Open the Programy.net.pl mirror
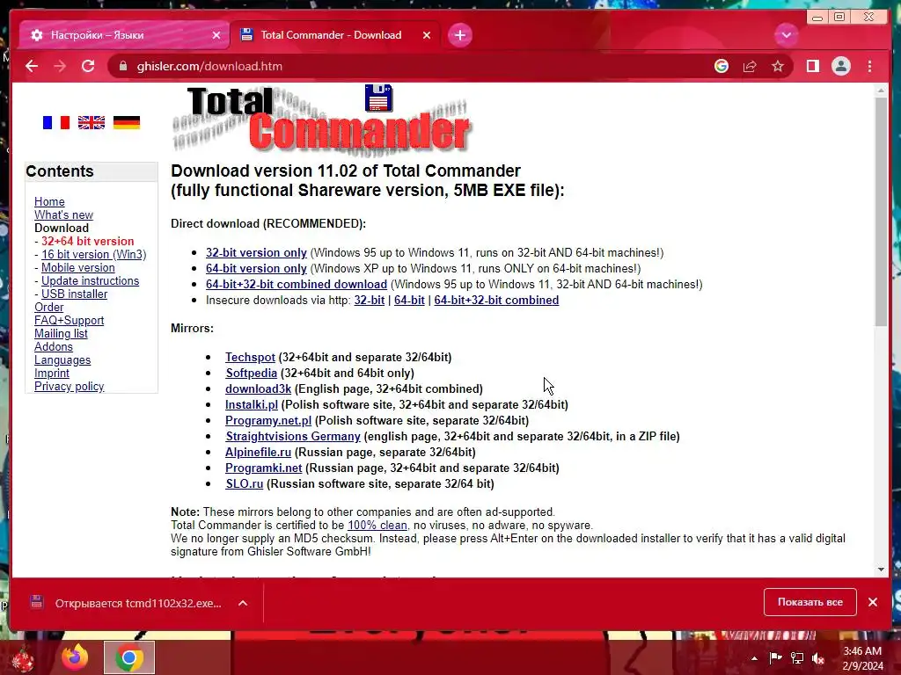Viewport: 901px width, 675px height. [x=268, y=420]
